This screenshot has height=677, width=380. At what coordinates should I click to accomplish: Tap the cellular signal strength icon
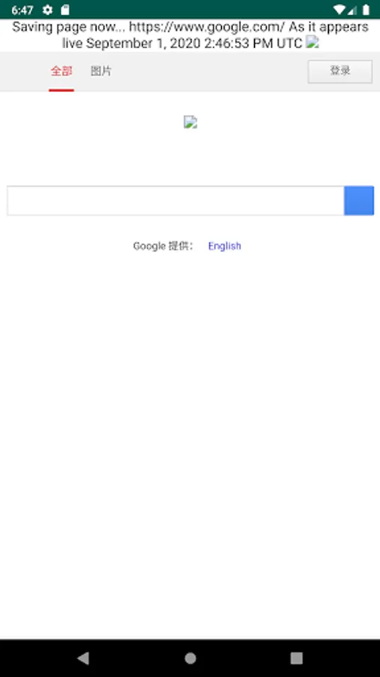click(x=352, y=10)
